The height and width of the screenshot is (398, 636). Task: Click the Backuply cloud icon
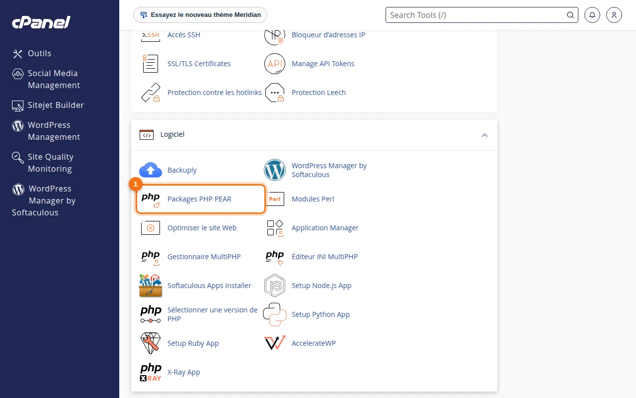click(x=150, y=170)
